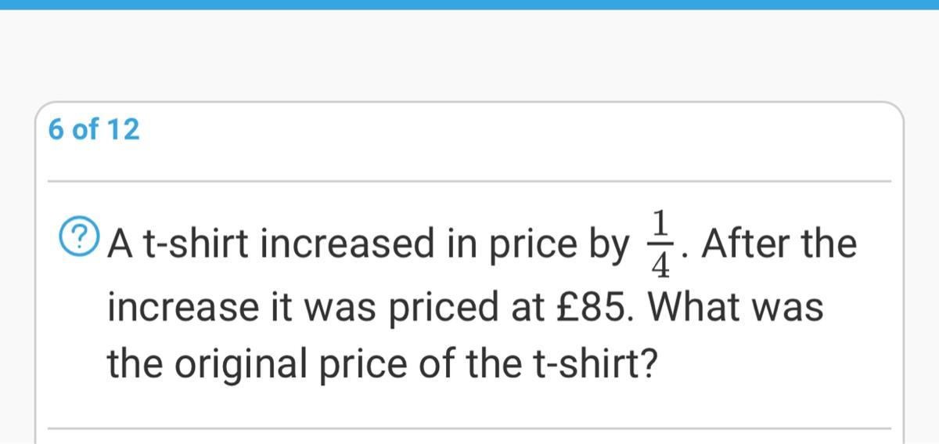Image resolution: width=939 pixels, height=444 pixels.
Task: Select the fraction one quarter in question
Action: click(660, 244)
